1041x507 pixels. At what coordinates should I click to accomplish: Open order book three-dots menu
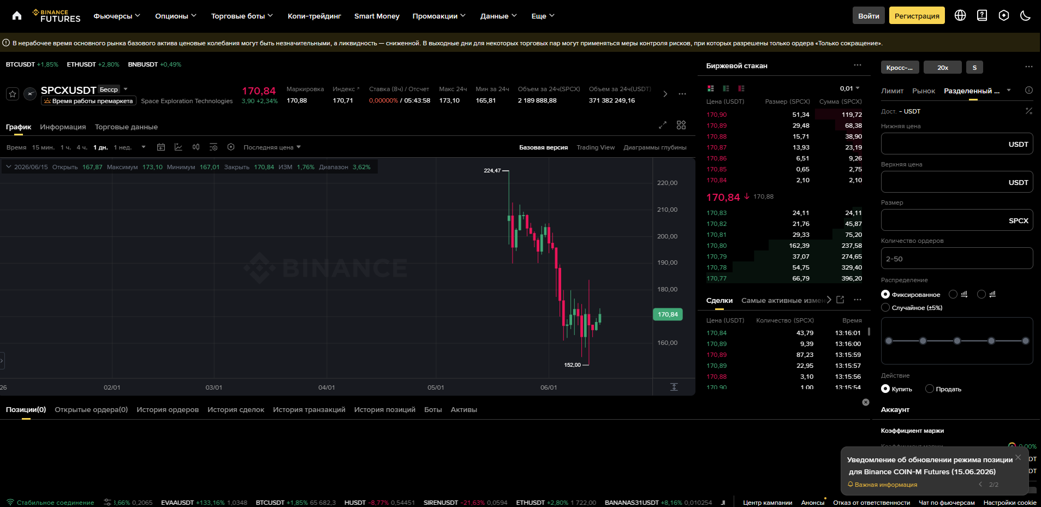click(x=858, y=65)
